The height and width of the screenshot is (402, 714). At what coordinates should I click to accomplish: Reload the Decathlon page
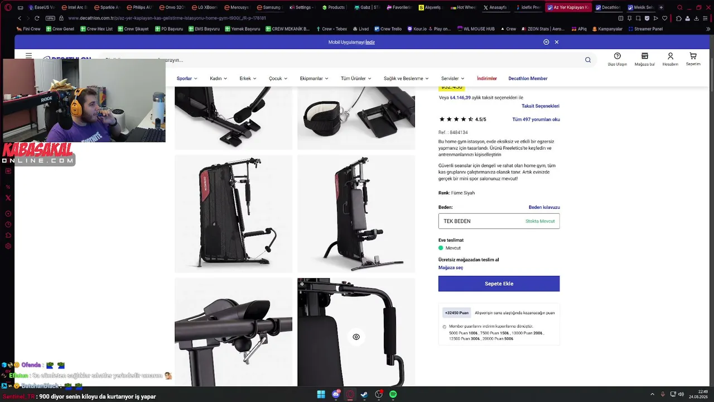pyautogui.click(x=37, y=18)
